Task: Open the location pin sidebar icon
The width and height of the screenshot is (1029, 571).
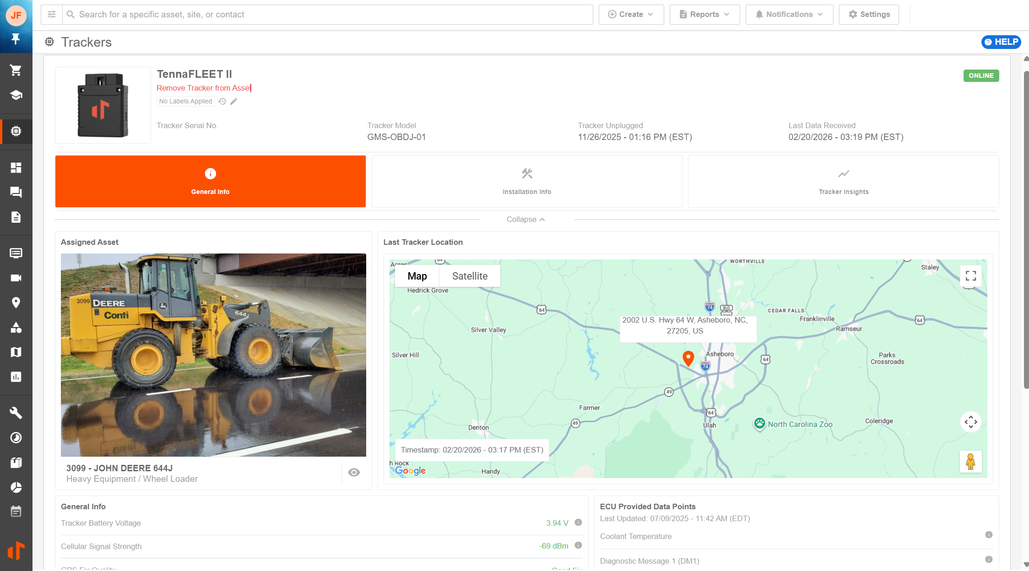Action: [16, 302]
